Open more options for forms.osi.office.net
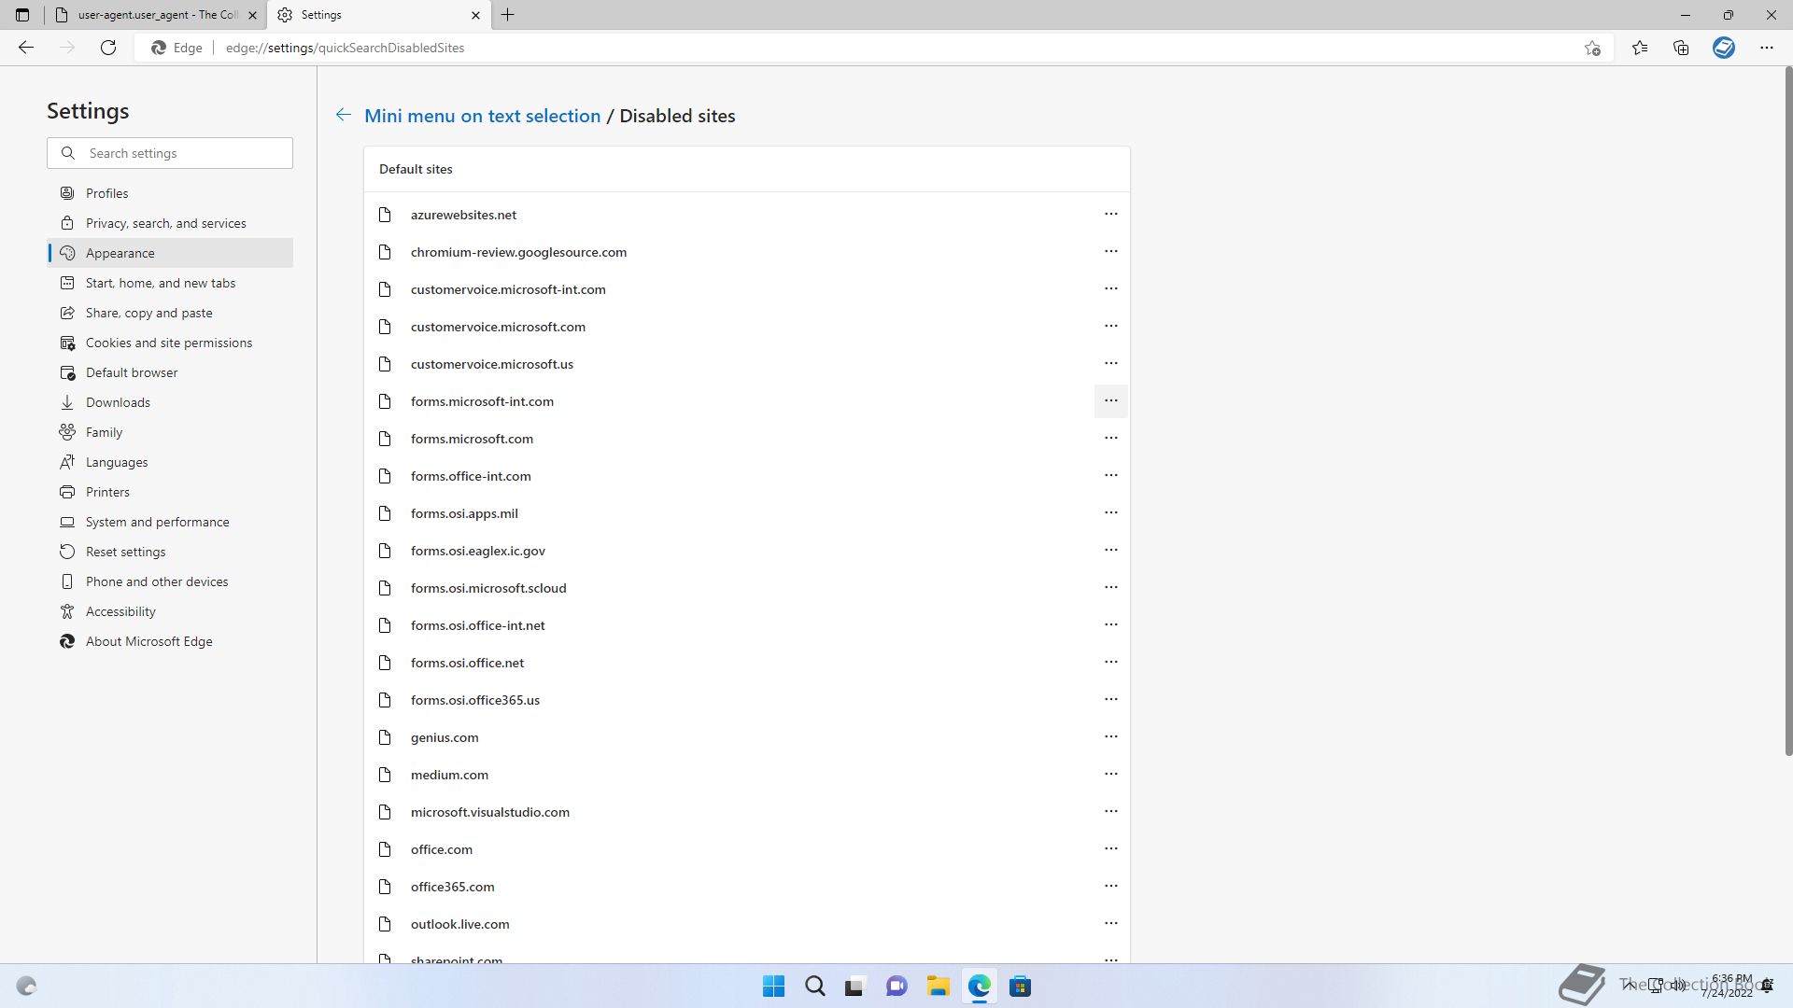1793x1008 pixels. tap(1110, 662)
